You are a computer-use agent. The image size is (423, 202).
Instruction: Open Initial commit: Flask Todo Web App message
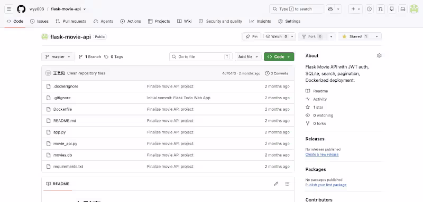(x=179, y=98)
